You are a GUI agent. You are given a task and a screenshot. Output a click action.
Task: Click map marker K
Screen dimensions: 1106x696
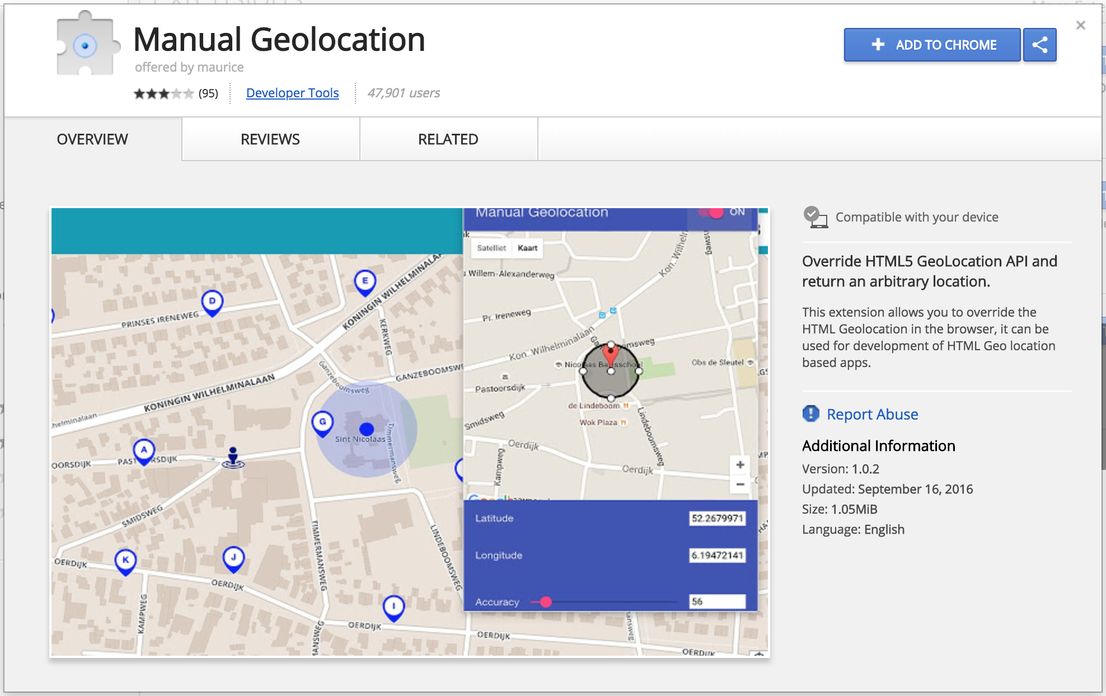(125, 561)
